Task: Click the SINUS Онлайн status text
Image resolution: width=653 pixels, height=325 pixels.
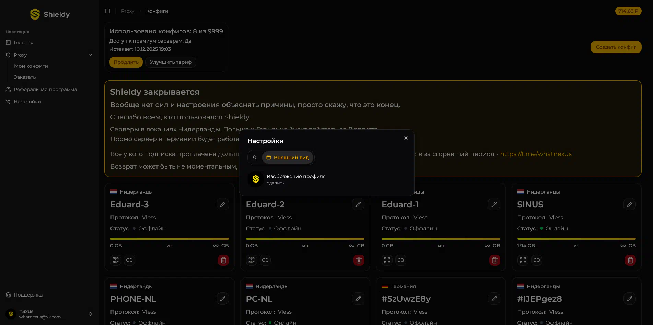Action: [557, 229]
